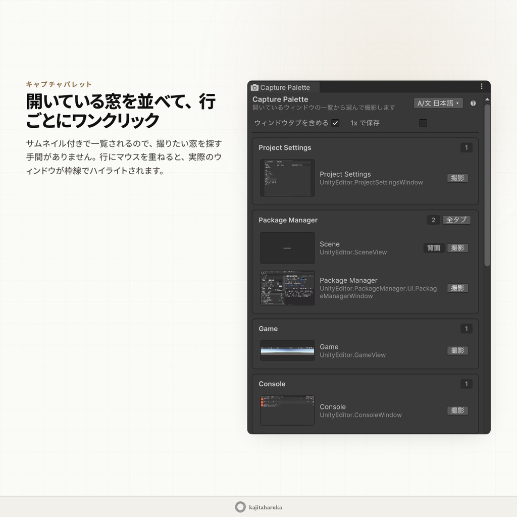Click the kajitaharuka logo circle in footer
This screenshot has width=517, height=517.
[240, 507]
